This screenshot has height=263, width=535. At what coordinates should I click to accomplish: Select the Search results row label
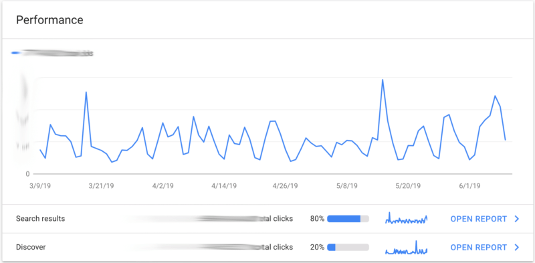40,219
